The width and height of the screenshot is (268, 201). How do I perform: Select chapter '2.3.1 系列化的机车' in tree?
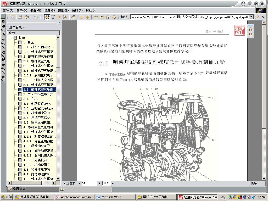click(x=39, y=75)
